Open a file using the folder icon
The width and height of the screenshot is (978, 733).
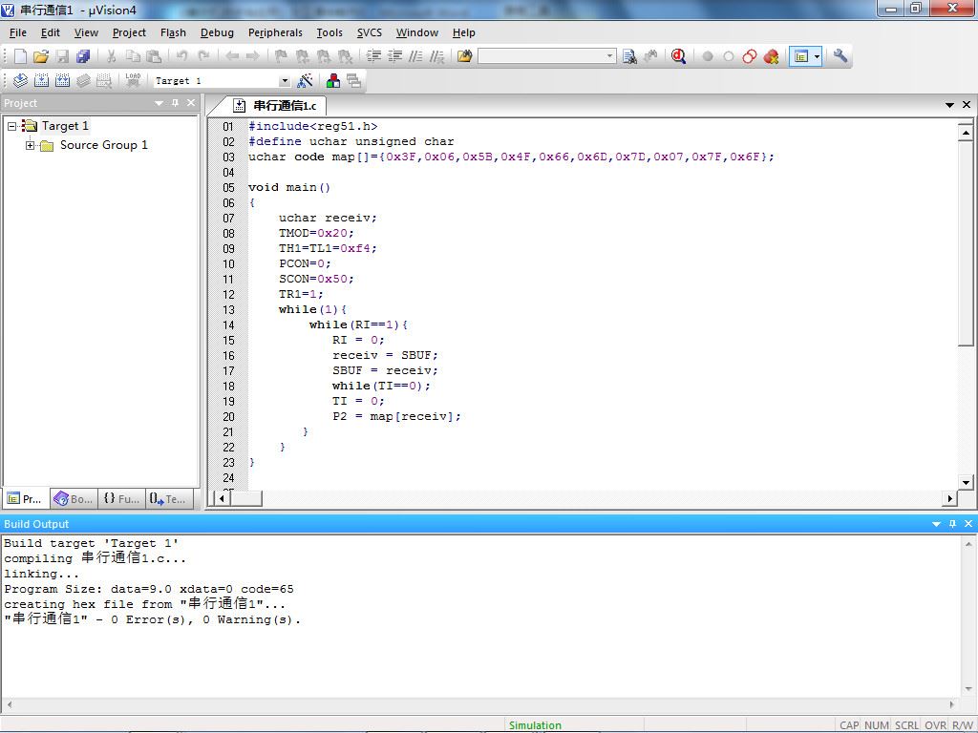41,56
